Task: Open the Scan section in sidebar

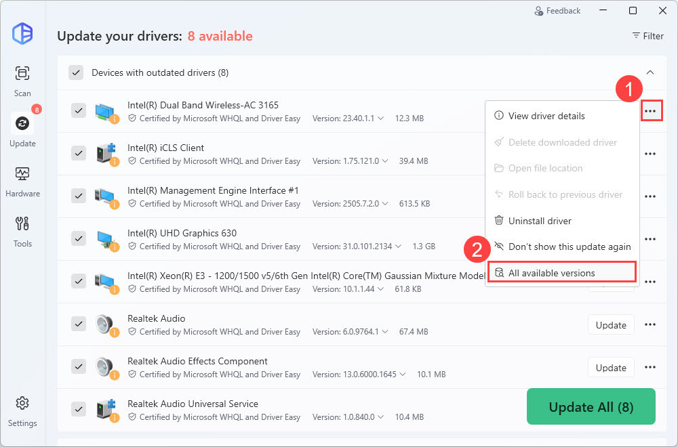Action: (x=22, y=80)
